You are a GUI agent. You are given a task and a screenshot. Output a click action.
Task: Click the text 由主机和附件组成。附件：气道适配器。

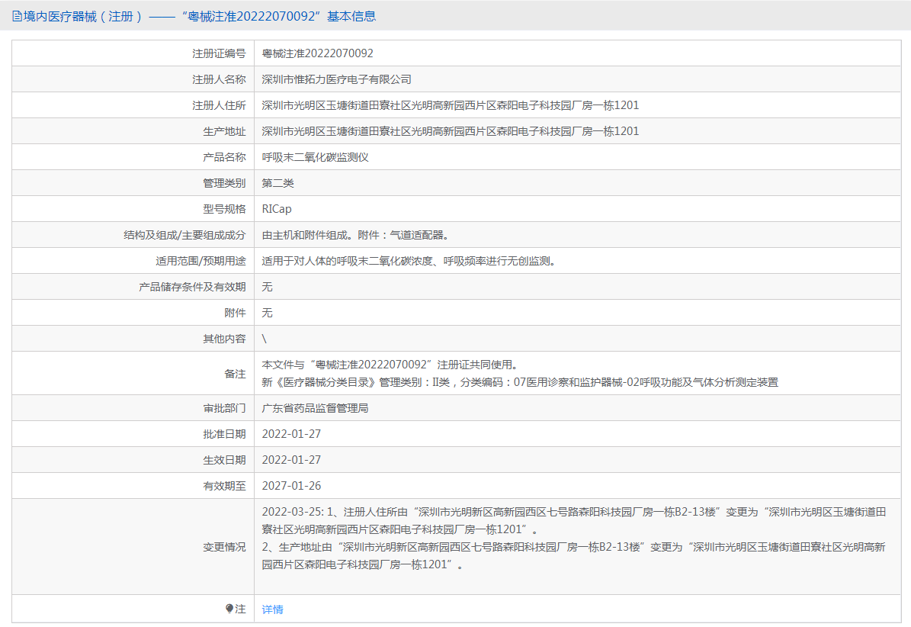click(355, 235)
